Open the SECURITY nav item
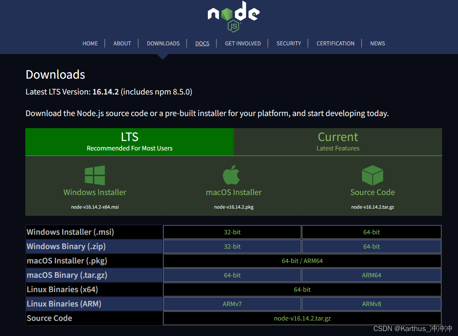 point(289,43)
